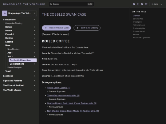
Task: Expand The Price of the Past group
Action: click(19, 85)
